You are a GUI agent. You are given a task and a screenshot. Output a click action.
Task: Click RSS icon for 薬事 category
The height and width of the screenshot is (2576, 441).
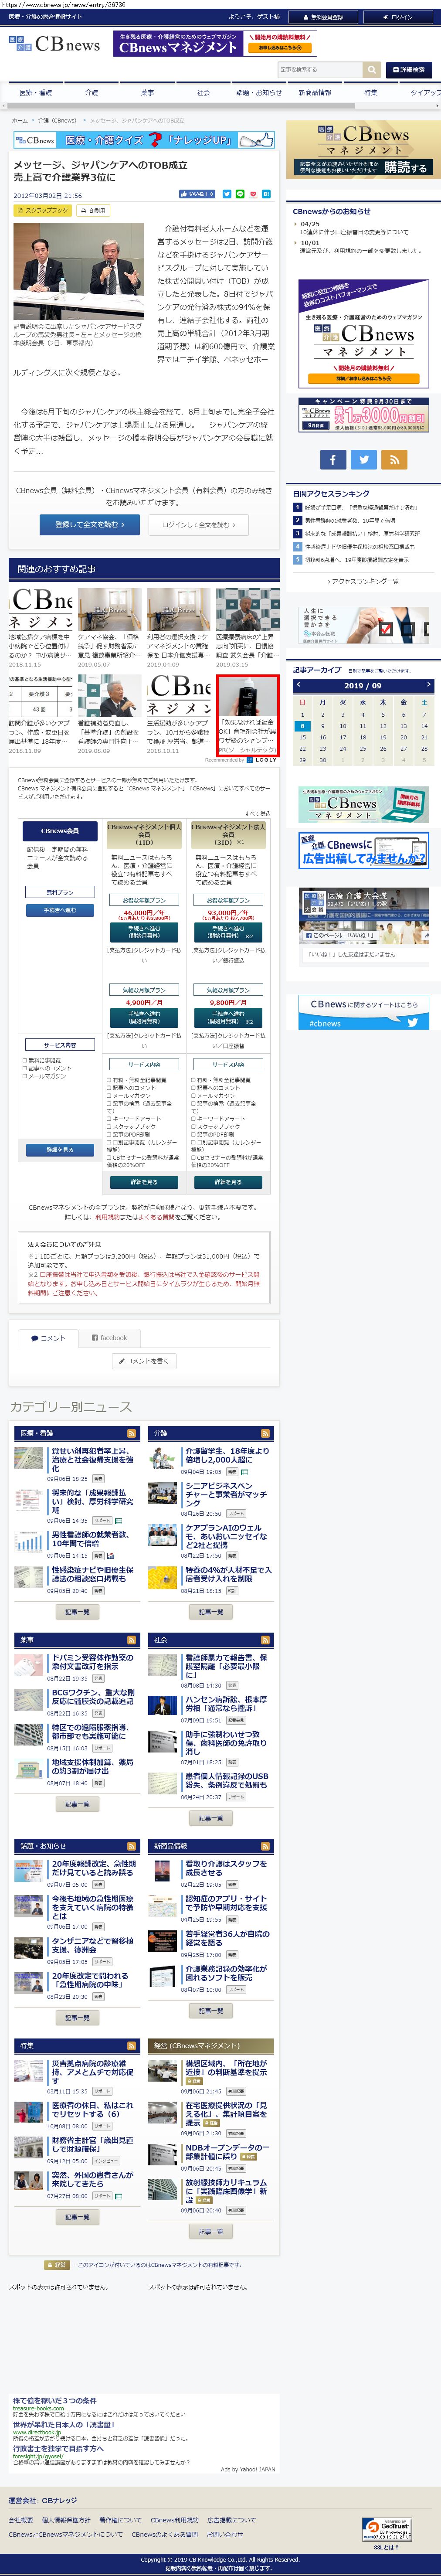click(131, 1640)
